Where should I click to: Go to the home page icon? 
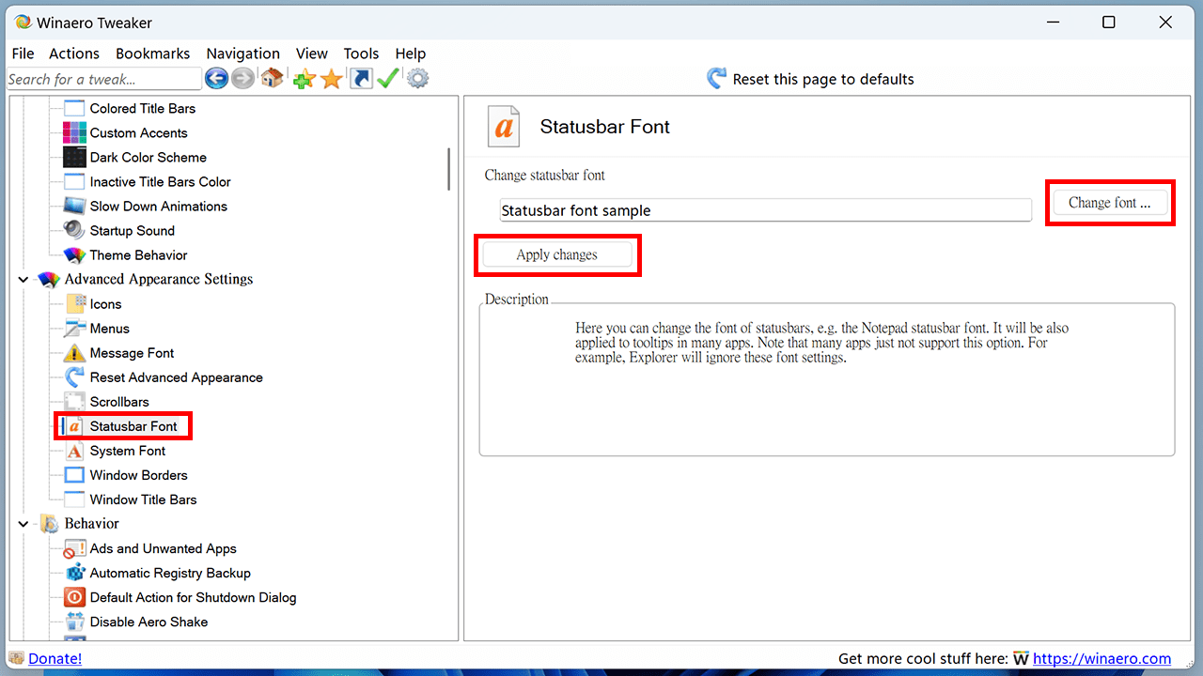pyautogui.click(x=273, y=79)
